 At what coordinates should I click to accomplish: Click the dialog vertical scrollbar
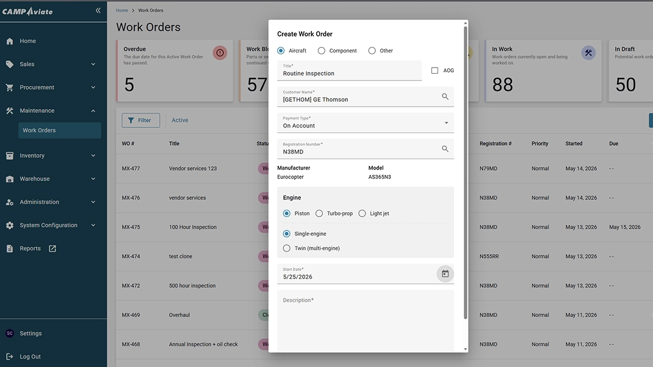466,173
